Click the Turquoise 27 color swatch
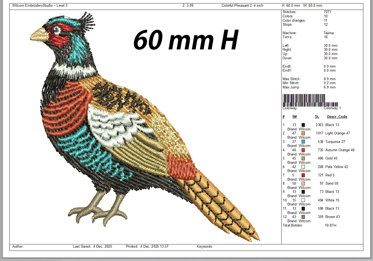Viewport: 373px width, 261px height. click(303, 142)
